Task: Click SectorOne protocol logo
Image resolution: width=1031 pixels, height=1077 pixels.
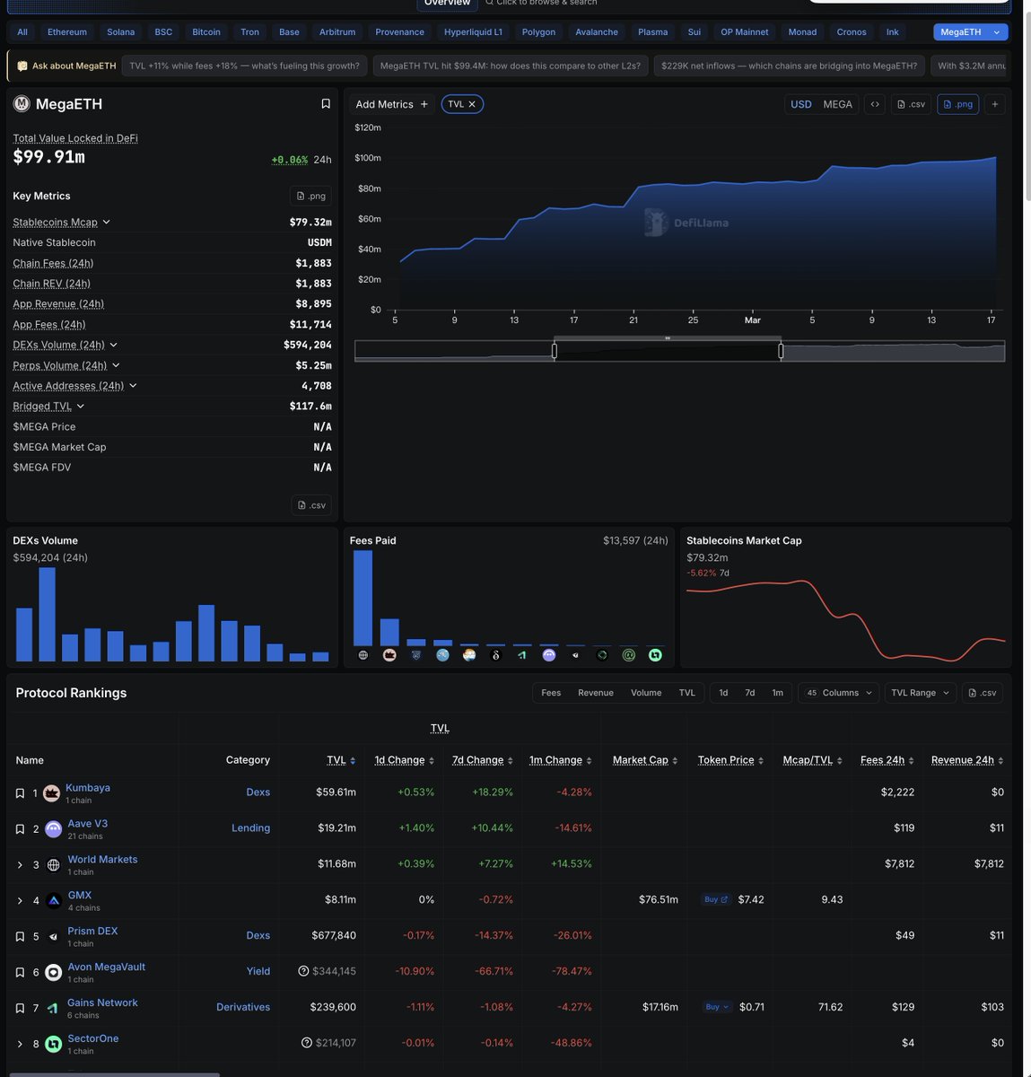Action: 54,1044
